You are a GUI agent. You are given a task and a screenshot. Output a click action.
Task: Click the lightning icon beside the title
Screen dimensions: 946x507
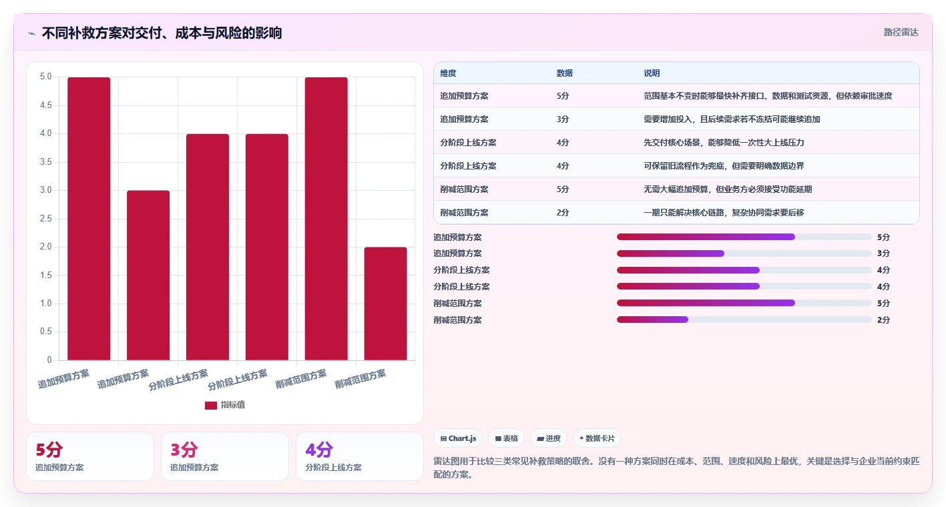tap(32, 33)
